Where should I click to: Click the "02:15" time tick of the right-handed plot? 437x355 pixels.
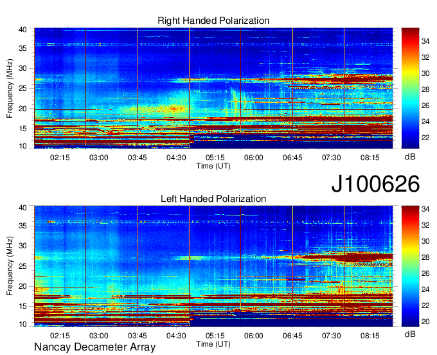click(x=60, y=158)
